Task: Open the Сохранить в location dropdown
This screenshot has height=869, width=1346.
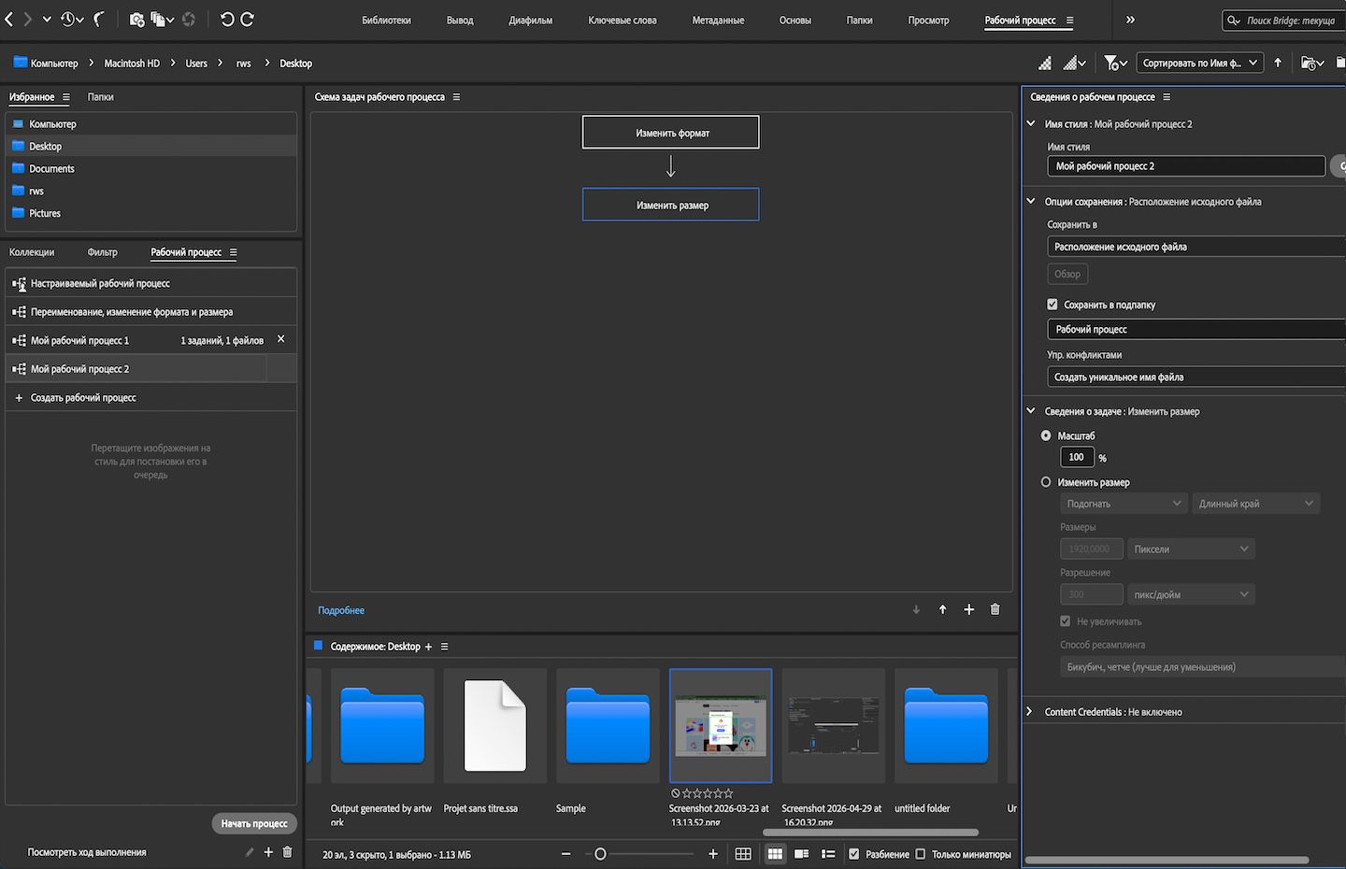Action: click(1196, 247)
